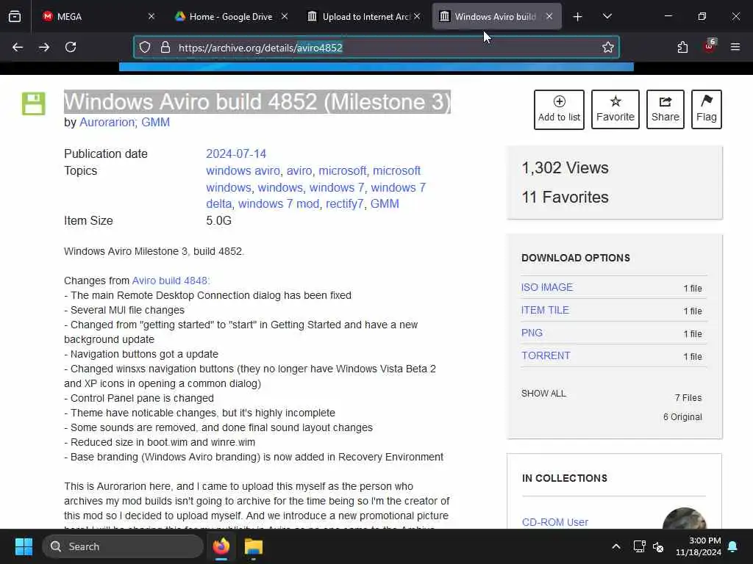Viewport: 753px width, 564px height.
Task: Favorite this archive item
Action: pos(615,109)
